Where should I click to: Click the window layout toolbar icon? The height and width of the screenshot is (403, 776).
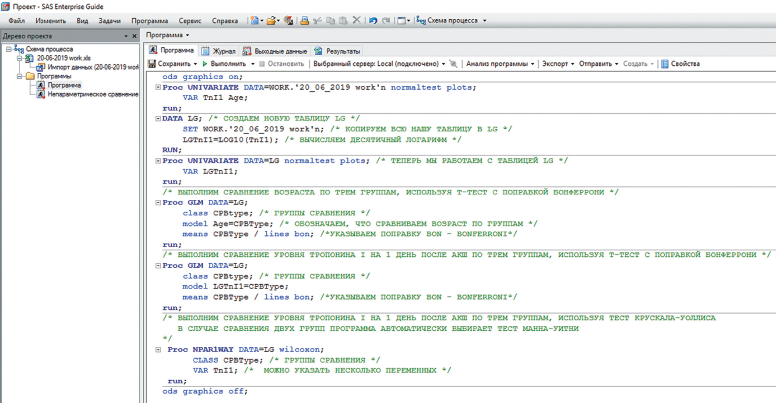click(x=401, y=20)
